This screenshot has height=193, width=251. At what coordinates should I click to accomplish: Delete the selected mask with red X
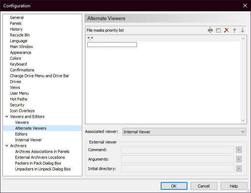click(227, 30)
